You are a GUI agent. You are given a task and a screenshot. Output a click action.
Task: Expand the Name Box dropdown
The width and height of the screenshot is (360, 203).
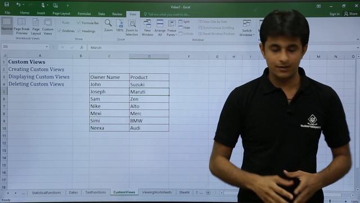pyautogui.click(x=47, y=47)
